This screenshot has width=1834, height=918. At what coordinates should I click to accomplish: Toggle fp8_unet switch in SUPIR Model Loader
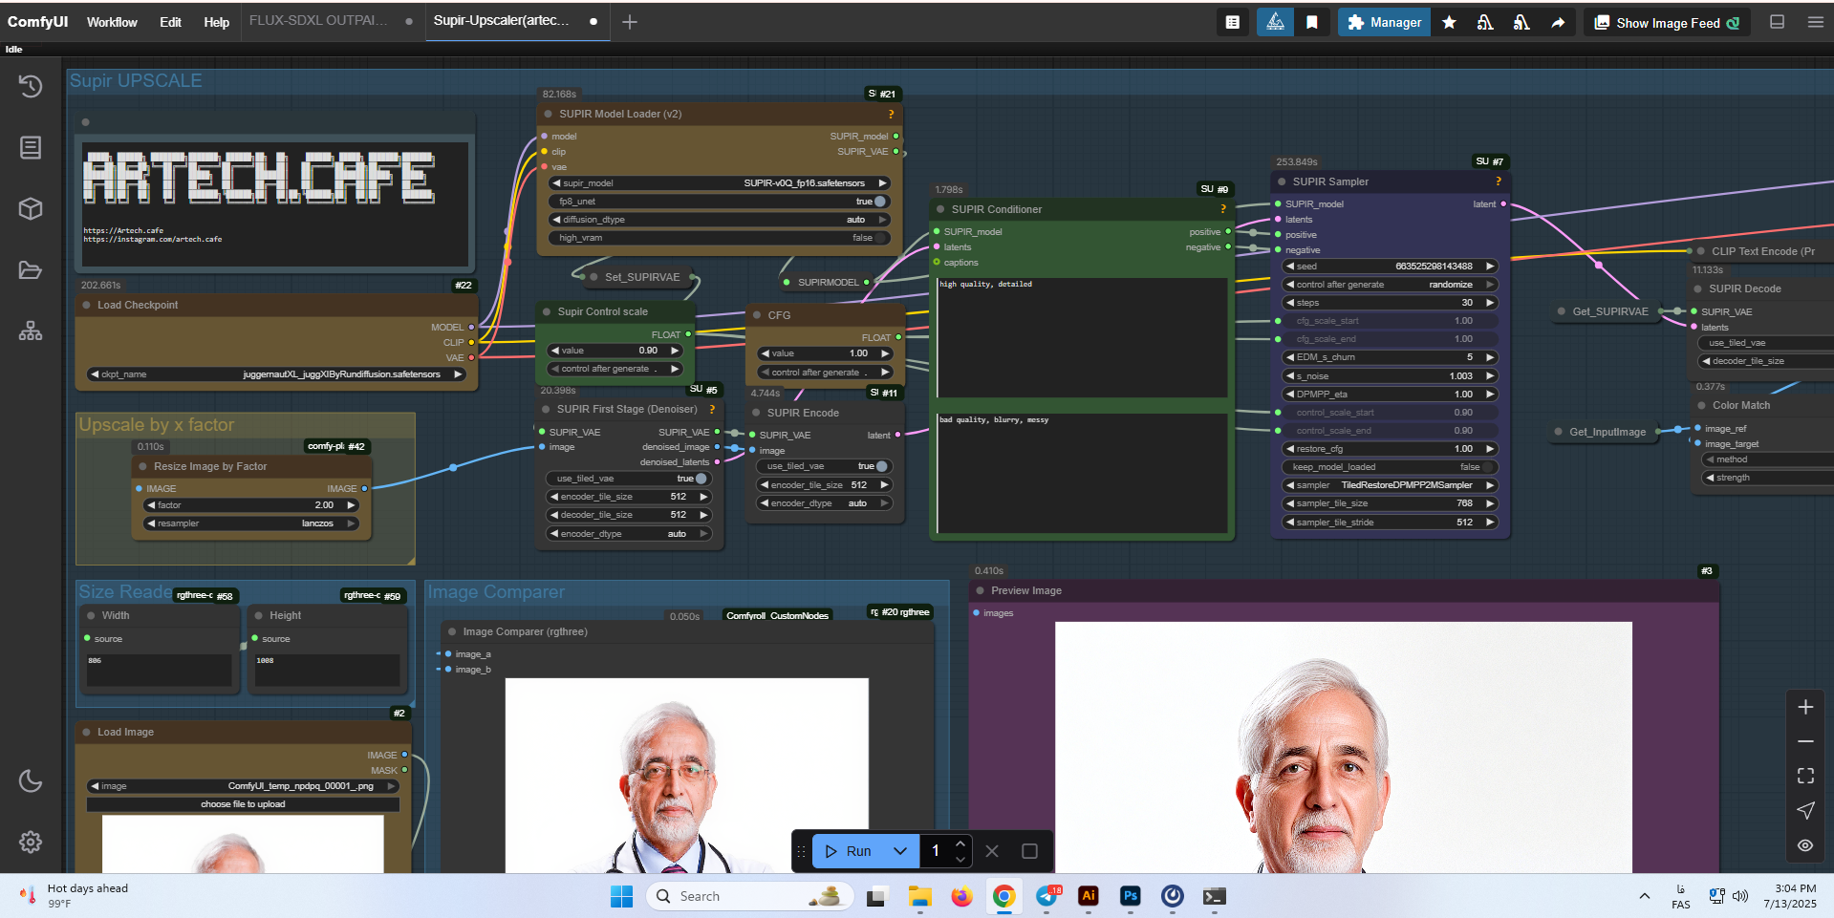tap(877, 202)
